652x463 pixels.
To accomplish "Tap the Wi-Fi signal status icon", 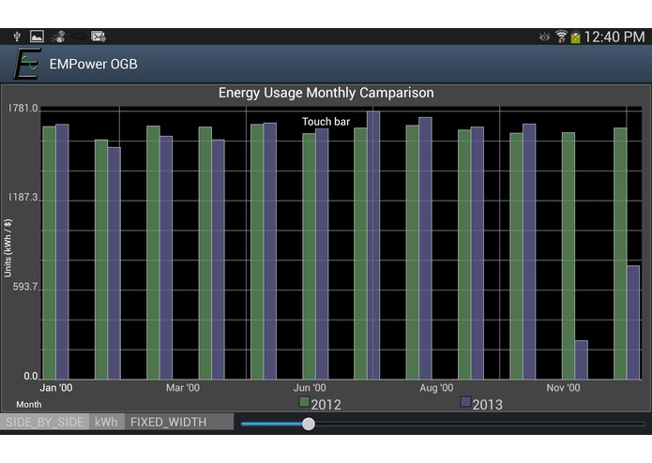I will click(561, 37).
